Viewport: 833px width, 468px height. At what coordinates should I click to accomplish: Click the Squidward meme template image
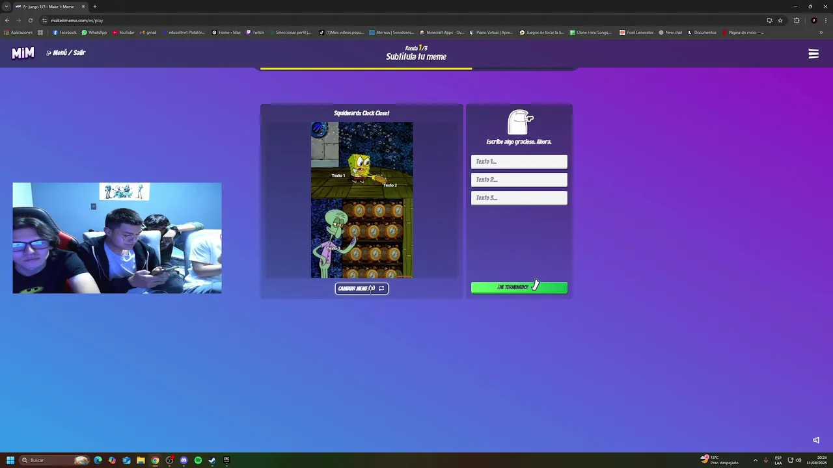tap(362, 200)
